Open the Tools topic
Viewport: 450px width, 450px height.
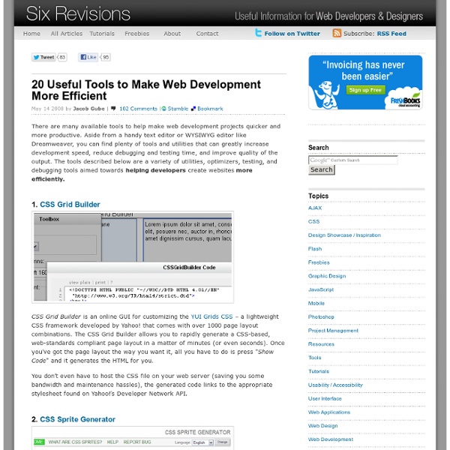click(x=314, y=358)
